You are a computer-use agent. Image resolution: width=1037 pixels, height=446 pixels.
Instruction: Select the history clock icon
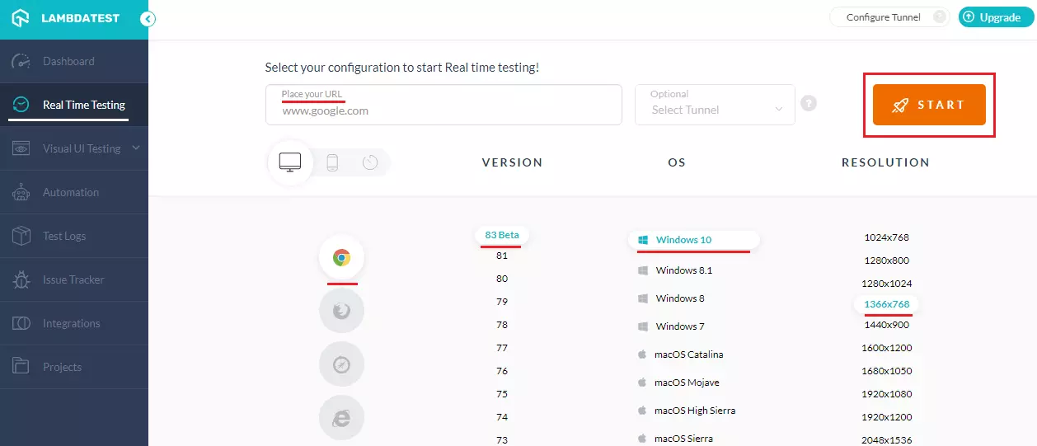pyautogui.click(x=370, y=162)
